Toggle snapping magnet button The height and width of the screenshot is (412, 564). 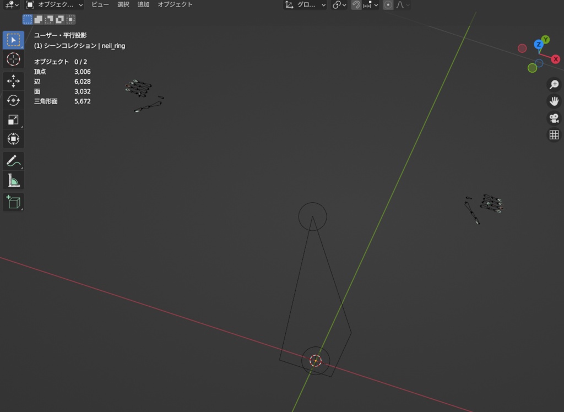(x=356, y=5)
